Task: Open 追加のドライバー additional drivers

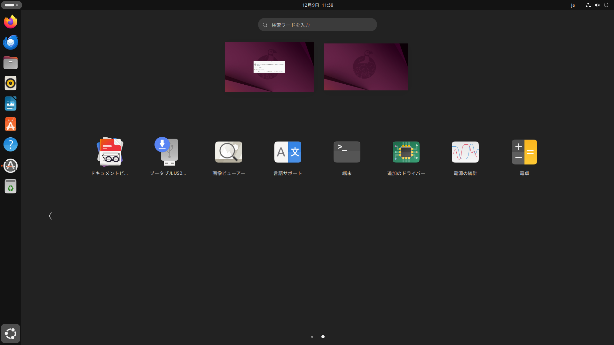Action: [x=406, y=152]
